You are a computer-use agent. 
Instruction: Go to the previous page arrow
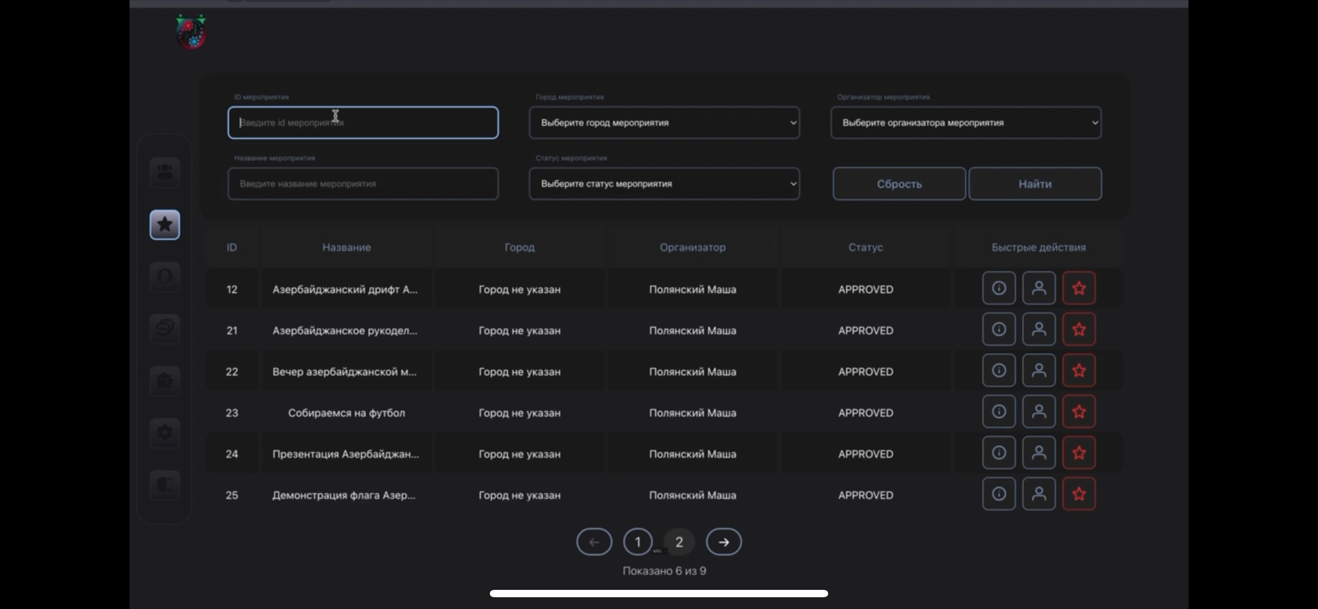594,542
